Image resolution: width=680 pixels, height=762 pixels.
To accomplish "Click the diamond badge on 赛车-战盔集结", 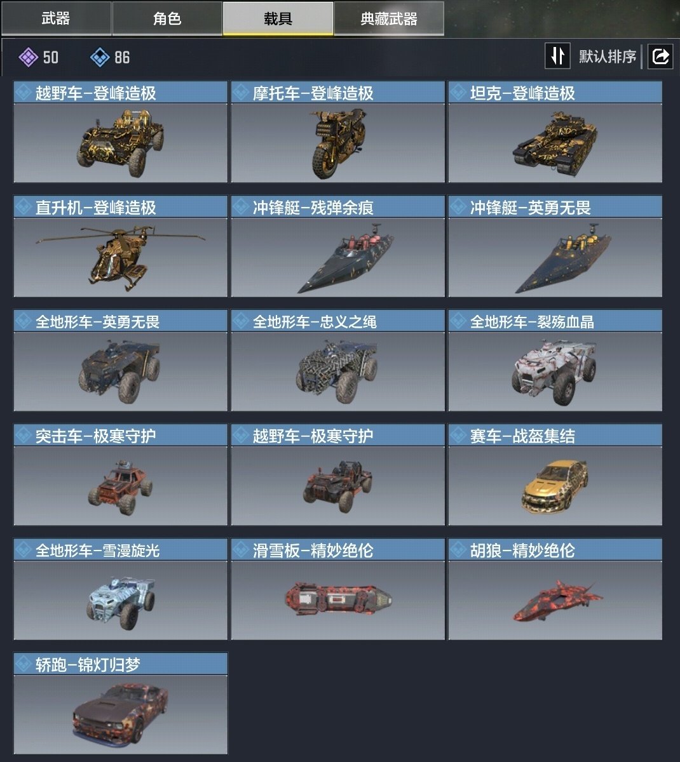I will point(459,436).
